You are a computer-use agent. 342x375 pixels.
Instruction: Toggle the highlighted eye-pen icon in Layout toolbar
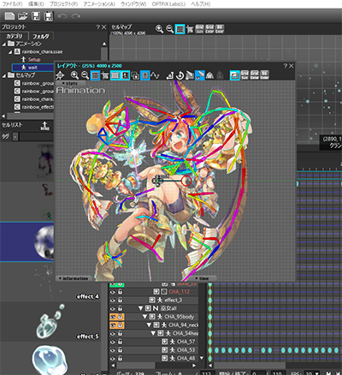coord(200,75)
